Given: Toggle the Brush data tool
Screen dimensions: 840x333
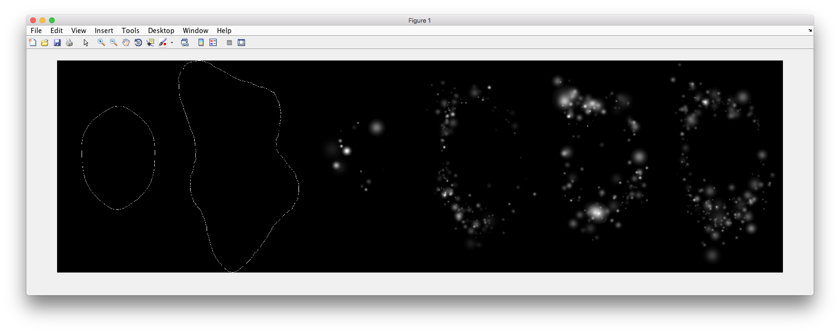Looking at the screenshot, I should tap(163, 43).
